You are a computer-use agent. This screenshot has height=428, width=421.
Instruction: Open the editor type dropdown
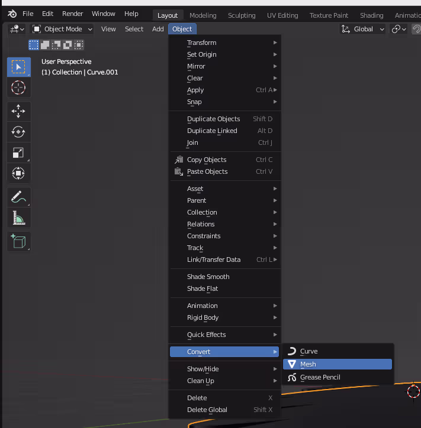coord(17,29)
